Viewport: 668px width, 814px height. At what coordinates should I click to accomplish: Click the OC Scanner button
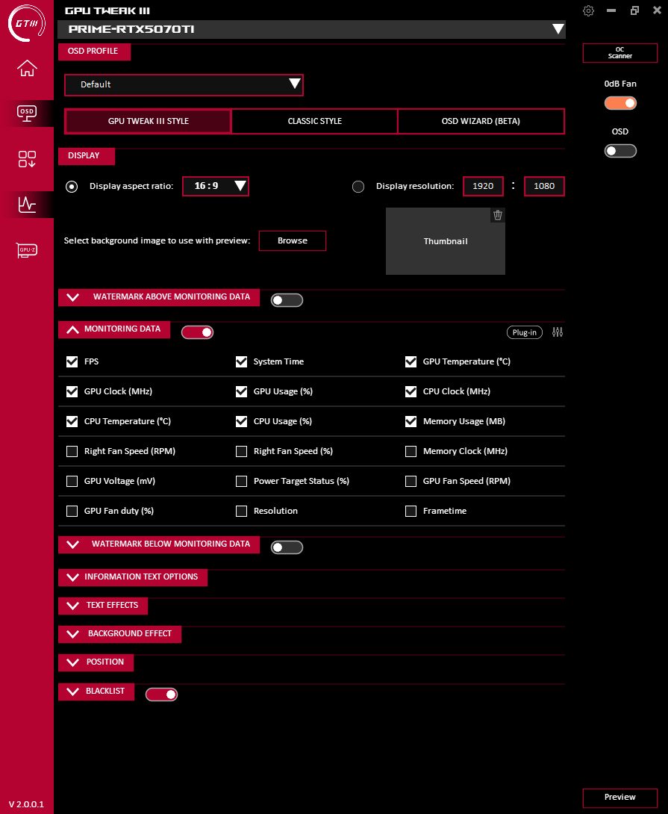coord(619,53)
